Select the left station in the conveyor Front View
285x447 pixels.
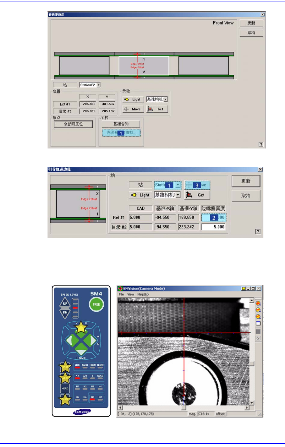point(84,66)
